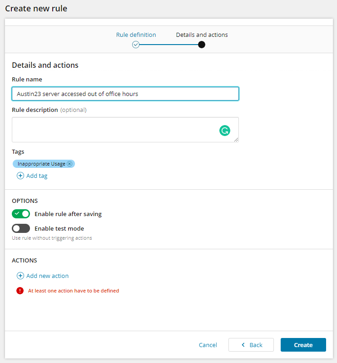Click the plus icon beside Add tag
The width and height of the screenshot is (337, 363).
20,176
